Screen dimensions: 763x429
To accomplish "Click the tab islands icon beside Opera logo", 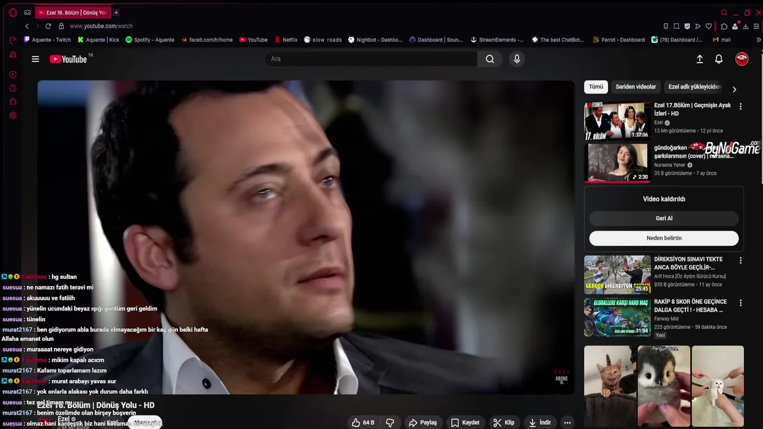I will click(x=27, y=13).
